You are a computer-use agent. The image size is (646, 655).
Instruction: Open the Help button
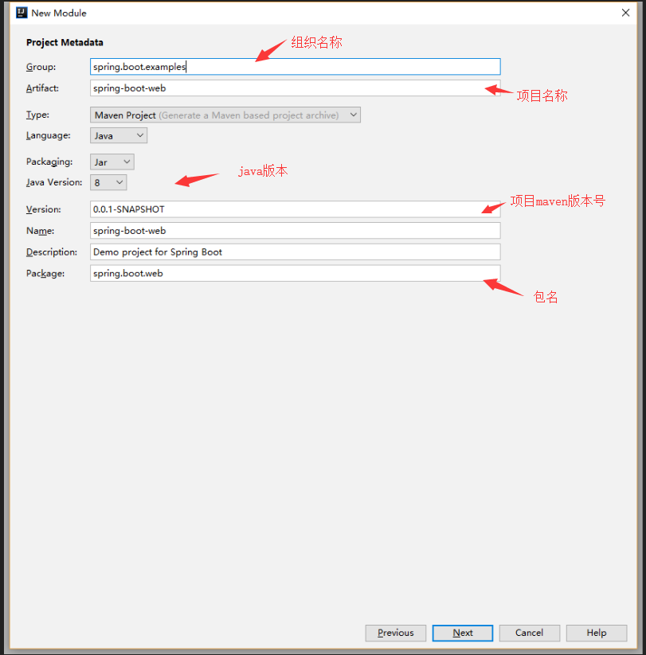(596, 633)
